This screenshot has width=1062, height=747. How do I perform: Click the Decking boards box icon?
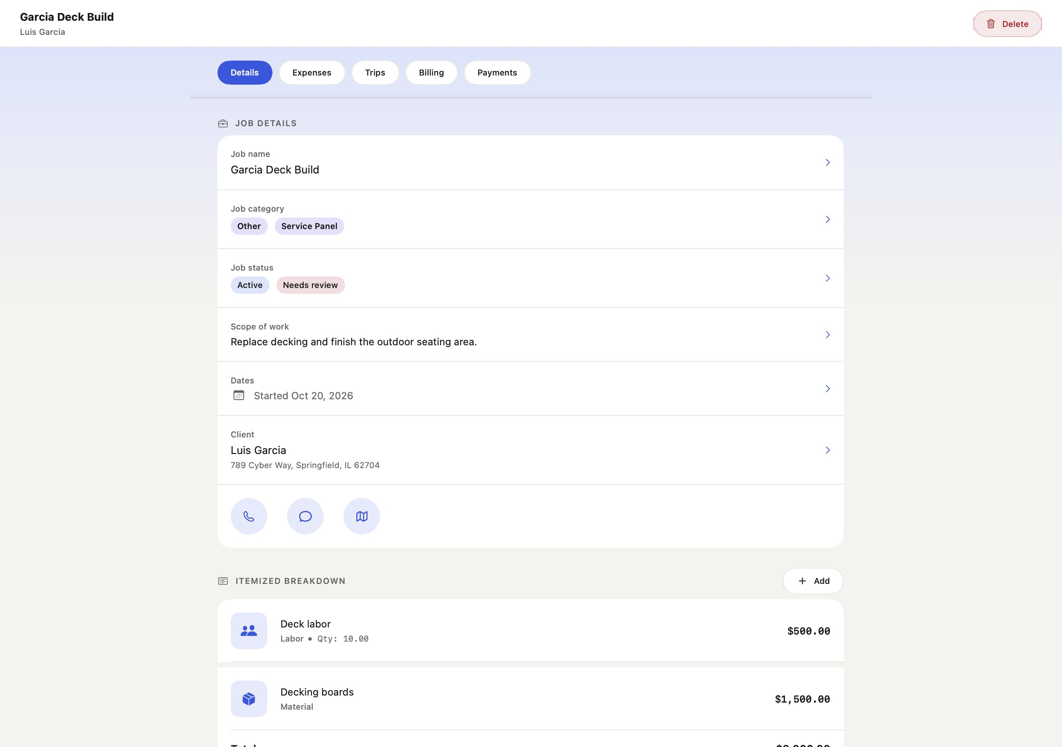pos(249,699)
